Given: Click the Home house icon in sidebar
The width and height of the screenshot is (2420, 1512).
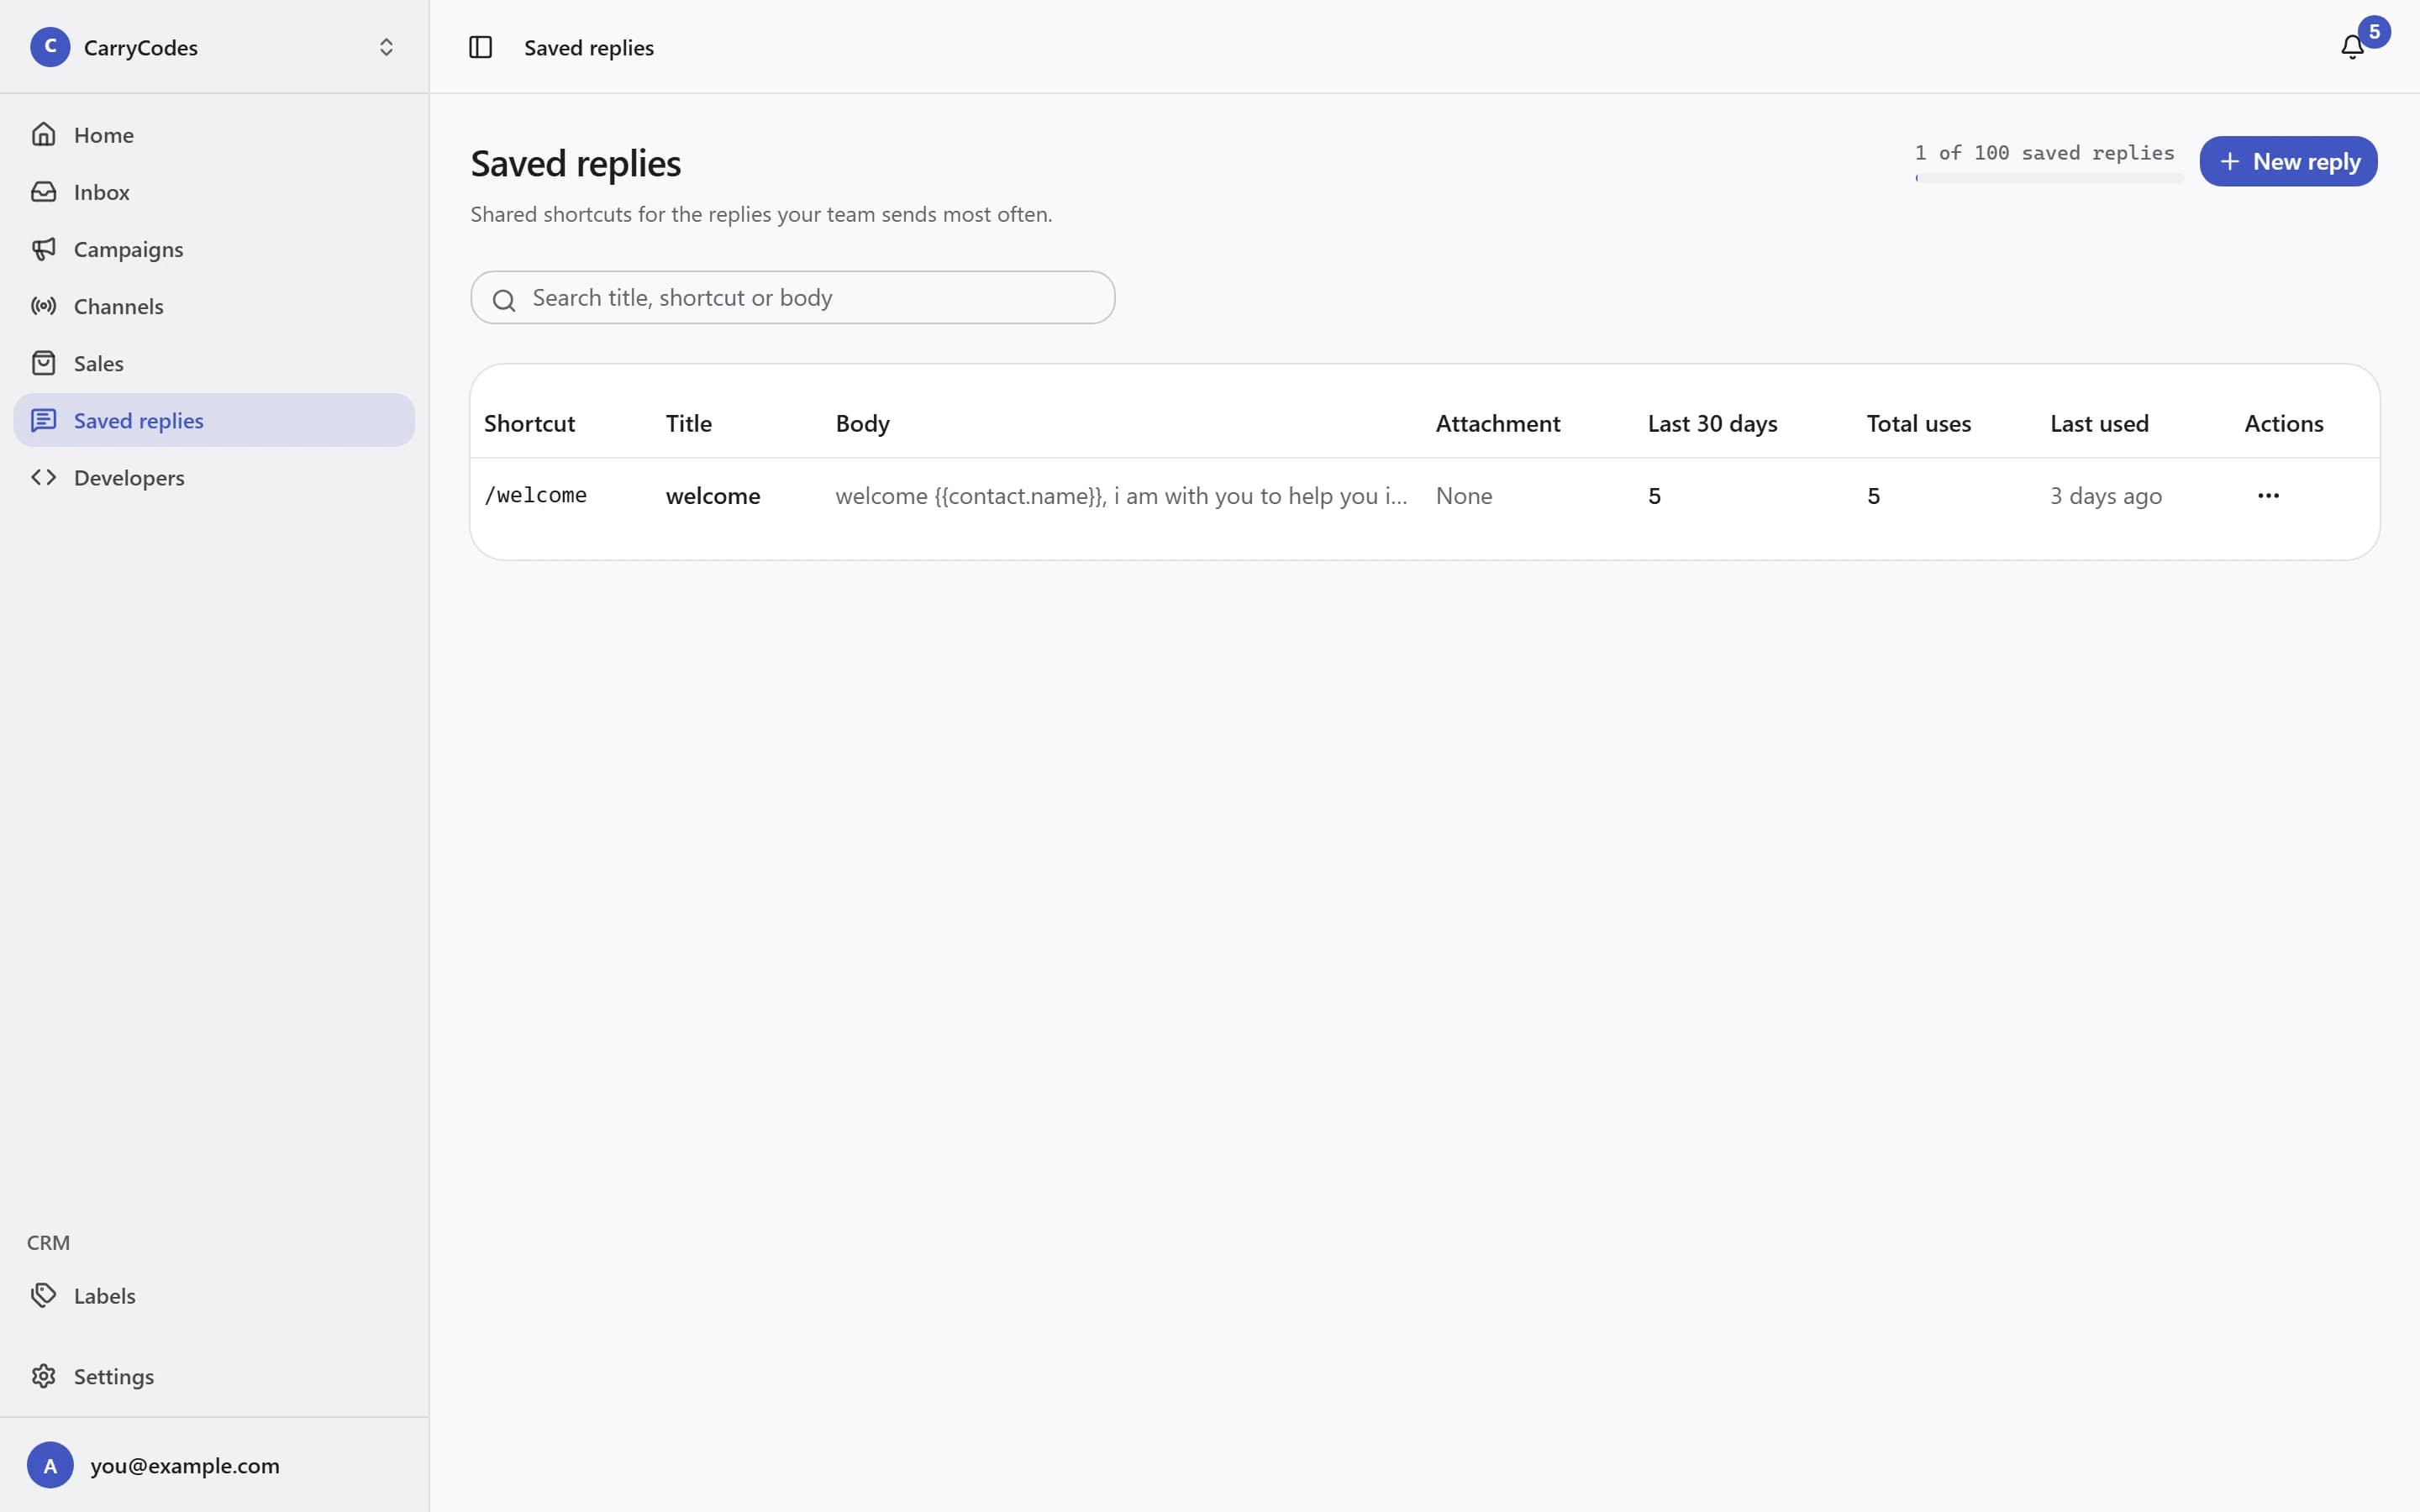Looking at the screenshot, I should (x=43, y=134).
